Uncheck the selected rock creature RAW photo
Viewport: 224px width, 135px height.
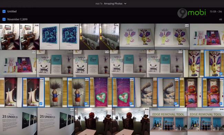coord(175,103)
